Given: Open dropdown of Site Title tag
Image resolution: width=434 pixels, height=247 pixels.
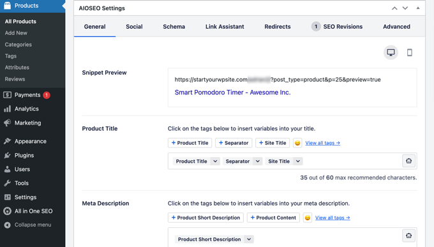Looking at the screenshot, I should [x=298, y=161].
